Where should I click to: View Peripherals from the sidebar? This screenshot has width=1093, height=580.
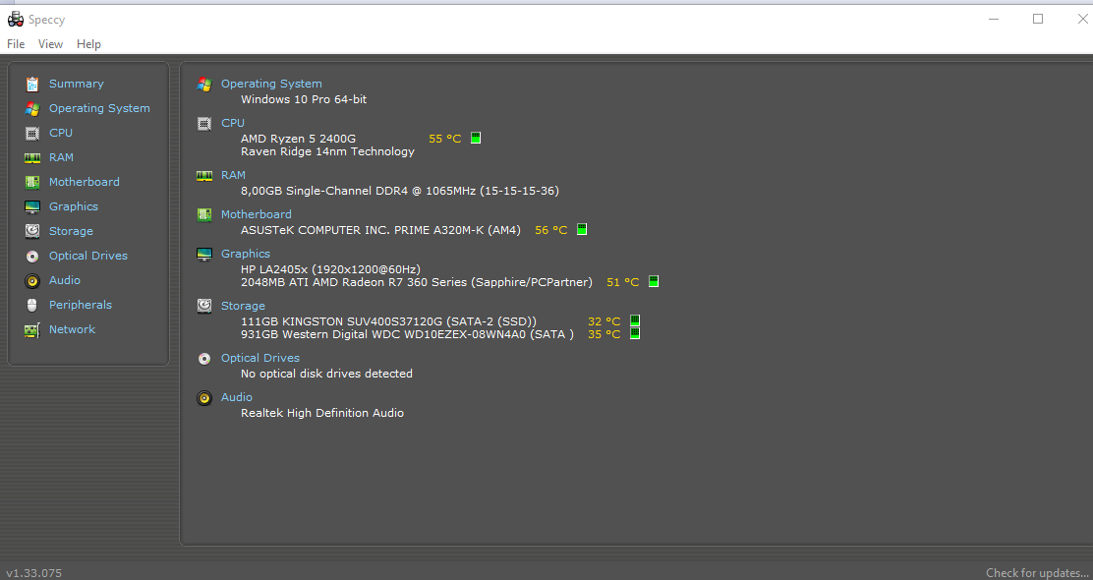(81, 305)
